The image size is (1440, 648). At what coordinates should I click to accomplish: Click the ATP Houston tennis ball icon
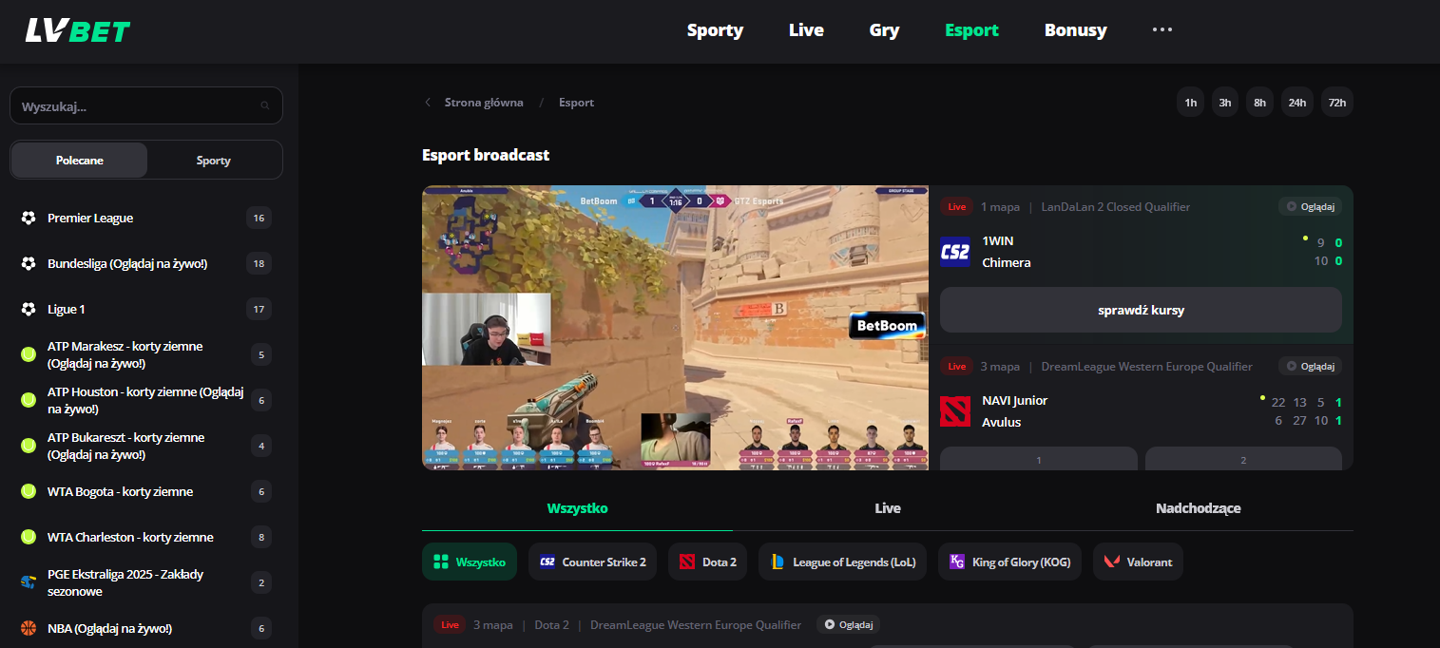coord(29,401)
